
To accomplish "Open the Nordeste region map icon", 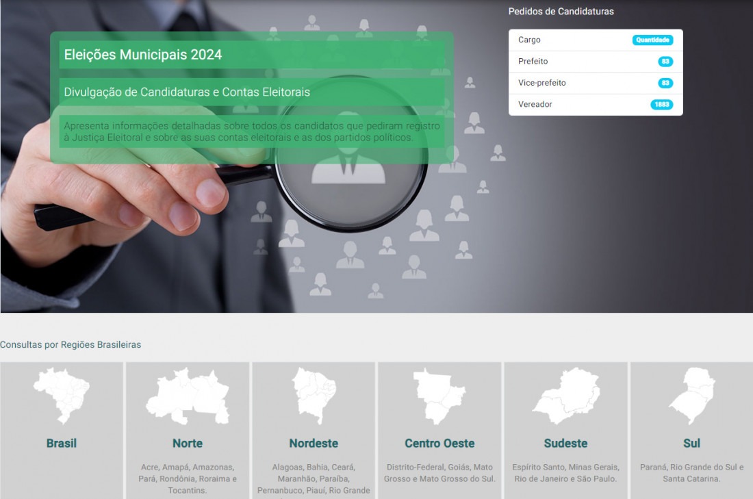I will coord(314,396).
